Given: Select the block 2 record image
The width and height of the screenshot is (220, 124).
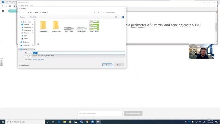Looking at the screenshot, I should pyautogui.click(x=94, y=27).
